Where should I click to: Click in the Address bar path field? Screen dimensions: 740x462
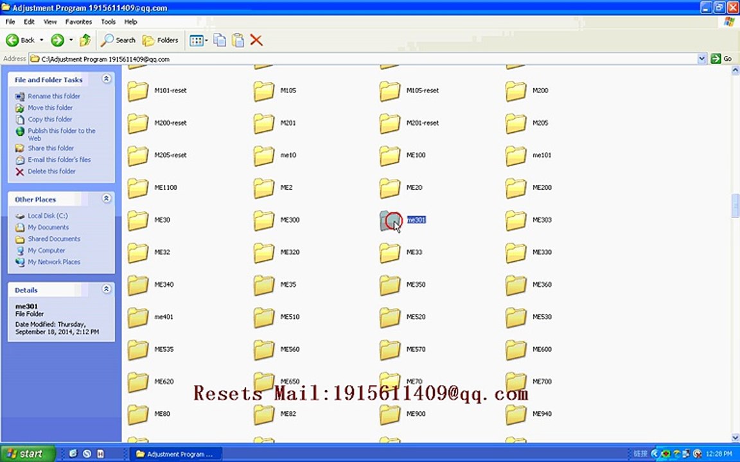point(364,59)
